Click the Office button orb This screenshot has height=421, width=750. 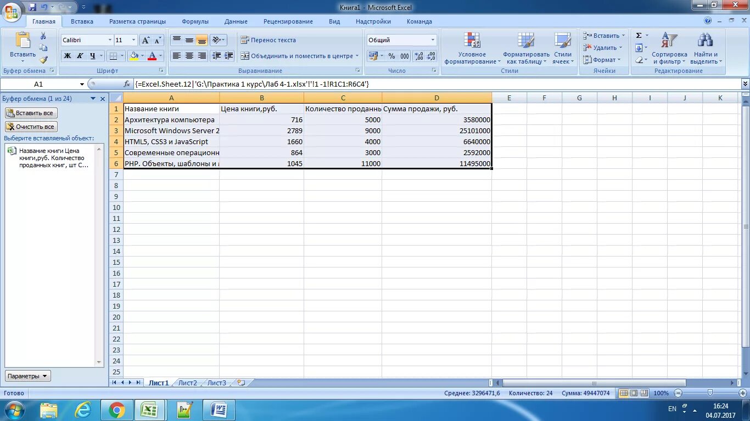pos(13,11)
